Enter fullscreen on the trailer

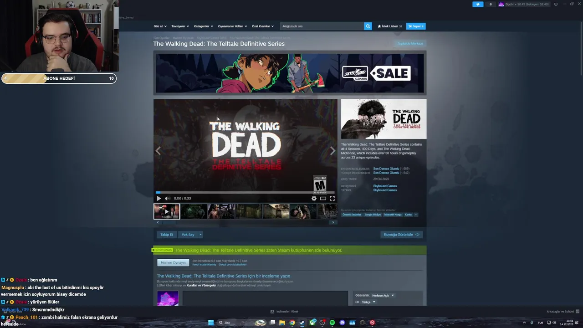point(332,198)
